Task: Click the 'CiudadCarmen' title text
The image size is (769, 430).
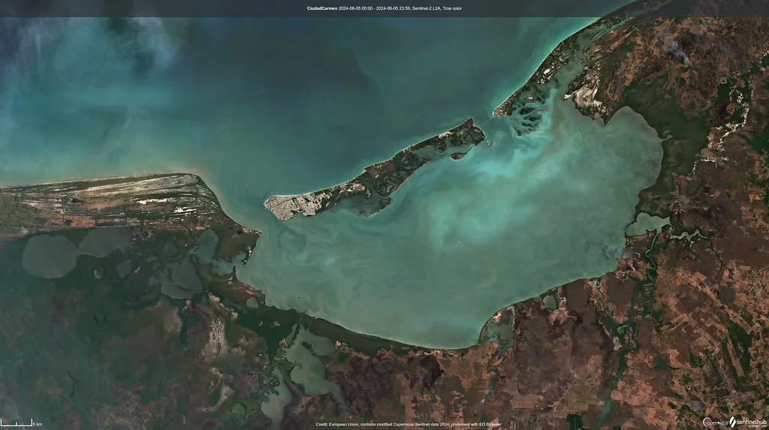Action: point(321,8)
